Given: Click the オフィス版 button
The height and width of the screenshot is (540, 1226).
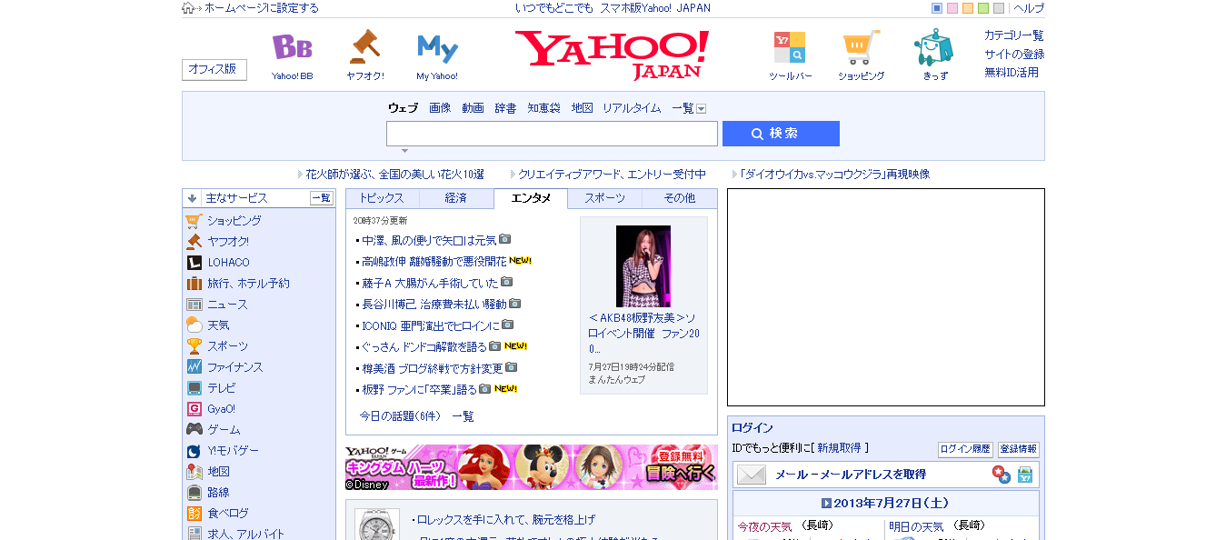Looking at the screenshot, I should [x=214, y=70].
